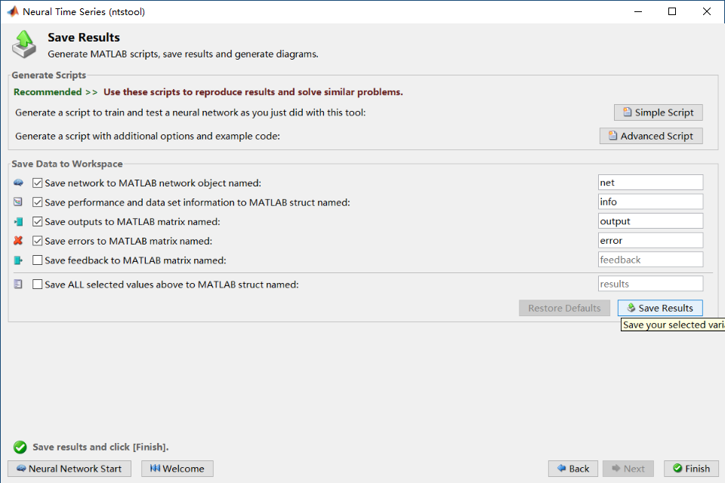Open the Neural Network Start window

coord(69,469)
